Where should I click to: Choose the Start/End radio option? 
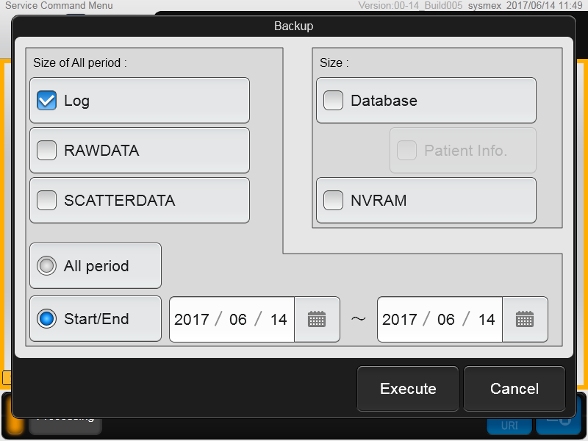point(47,319)
